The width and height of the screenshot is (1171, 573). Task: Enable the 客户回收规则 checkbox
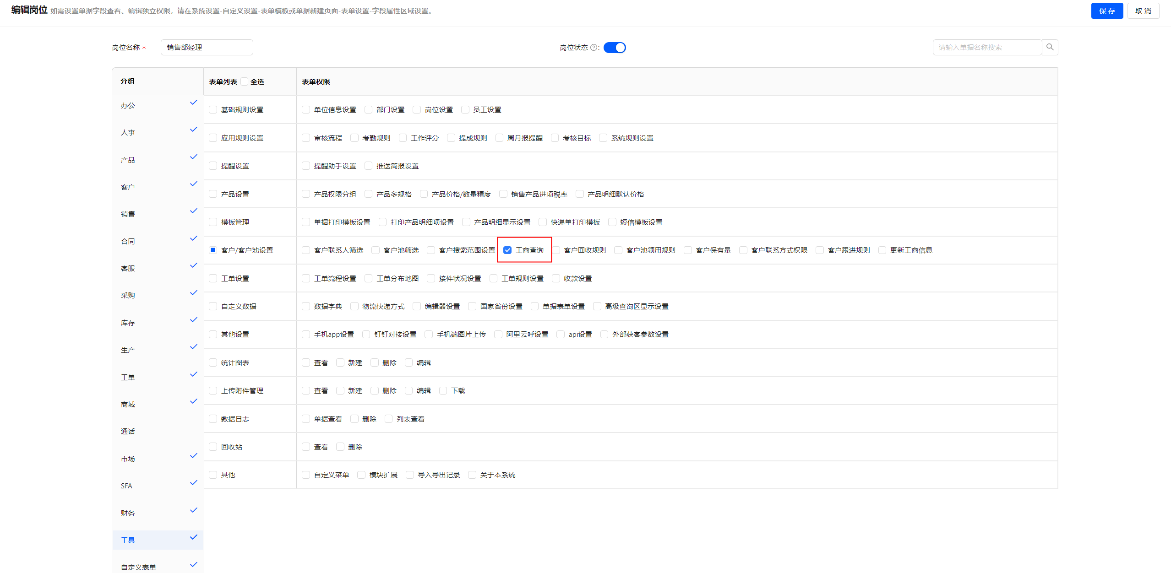coord(556,250)
